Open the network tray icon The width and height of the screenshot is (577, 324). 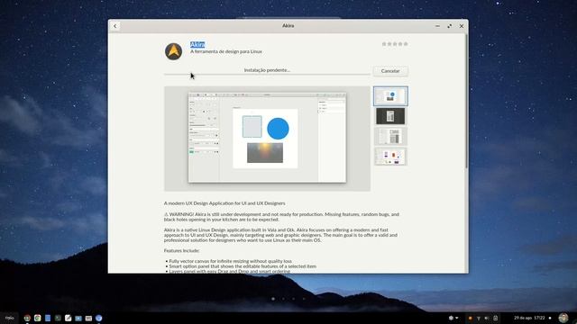(x=479, y=318)
